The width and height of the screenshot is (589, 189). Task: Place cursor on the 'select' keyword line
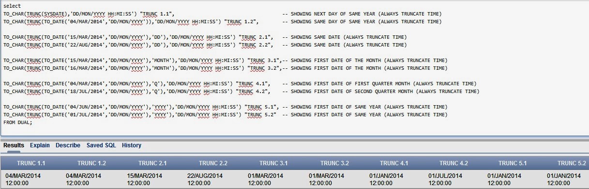[12, 6]
